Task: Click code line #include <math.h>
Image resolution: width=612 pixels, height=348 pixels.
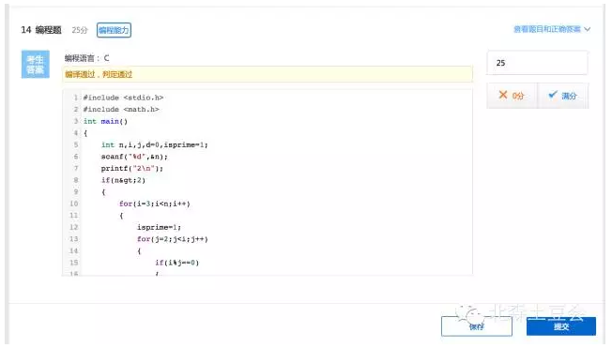Action: [x=121, y=109]
